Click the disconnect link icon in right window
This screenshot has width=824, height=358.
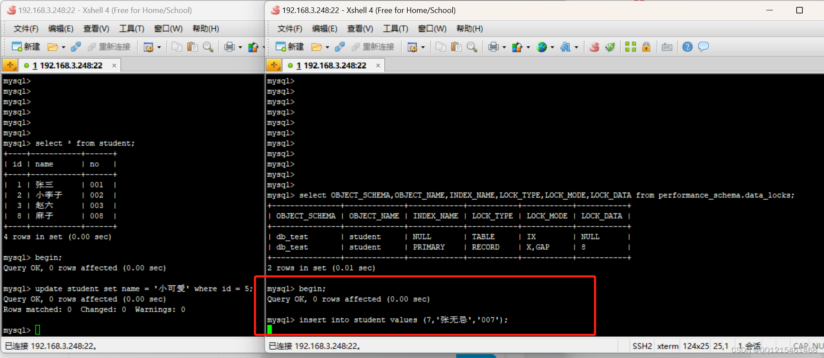pyautogui.click(x=340, y=47)
